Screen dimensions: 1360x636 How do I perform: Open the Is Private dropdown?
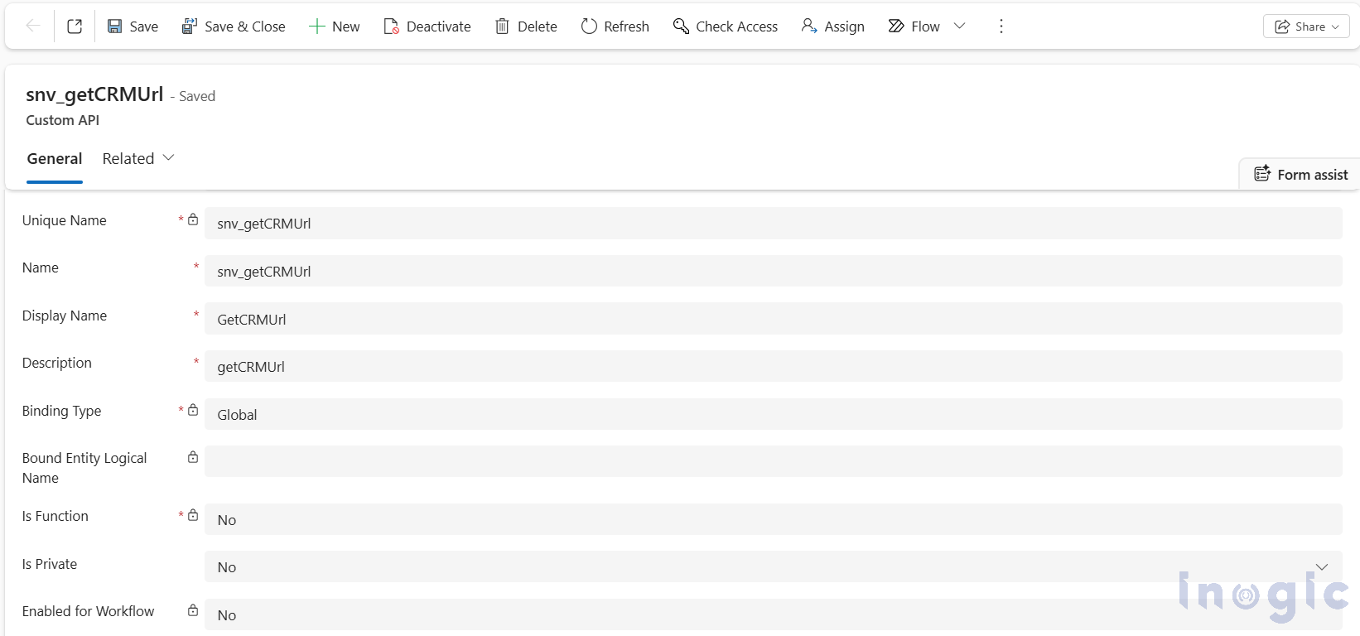774,566
